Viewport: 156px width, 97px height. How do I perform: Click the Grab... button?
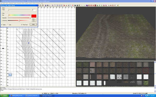click(x=34, y=19)
